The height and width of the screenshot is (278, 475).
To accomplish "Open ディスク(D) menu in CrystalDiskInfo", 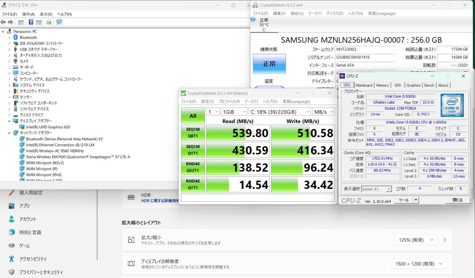I will (x=334, y=13).
